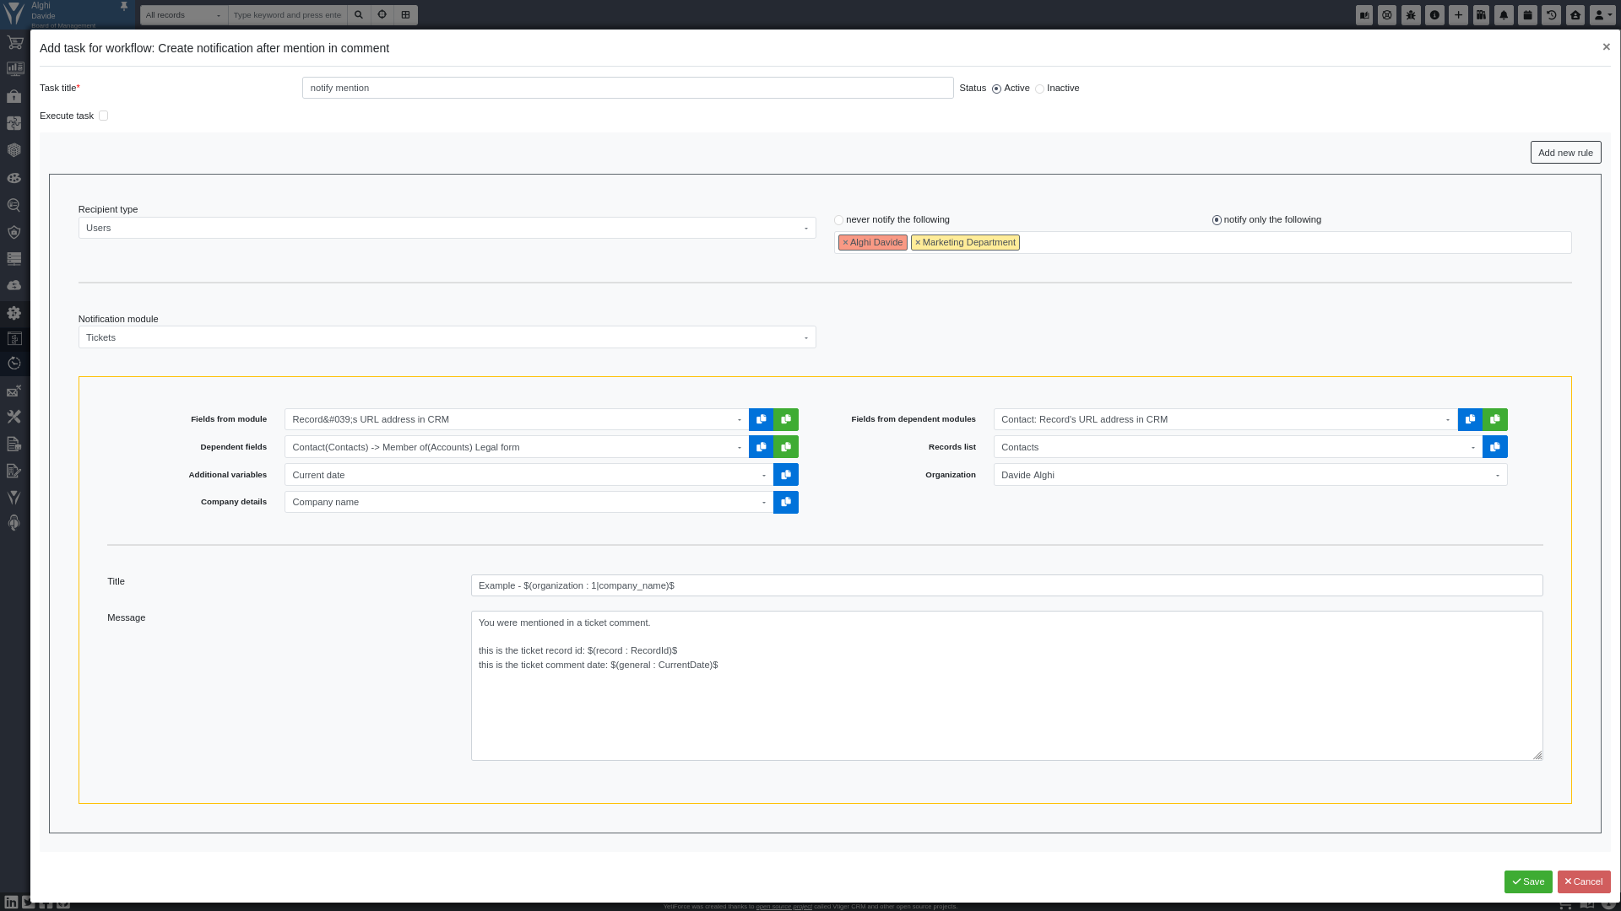1621x911 pixels.
Task: Open the book icon in top right toolbar
Action: [1364, 15]
